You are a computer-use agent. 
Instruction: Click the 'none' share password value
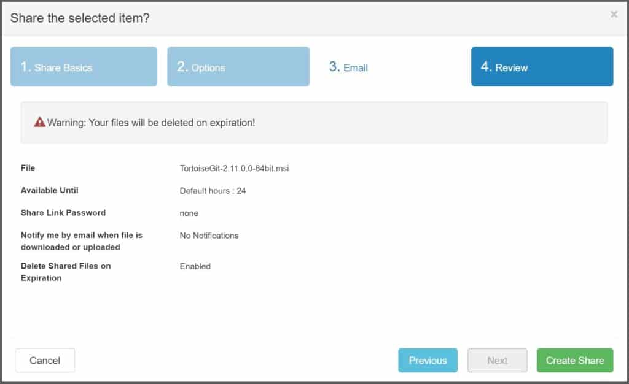pyautogui.click(x=189, y=213)
